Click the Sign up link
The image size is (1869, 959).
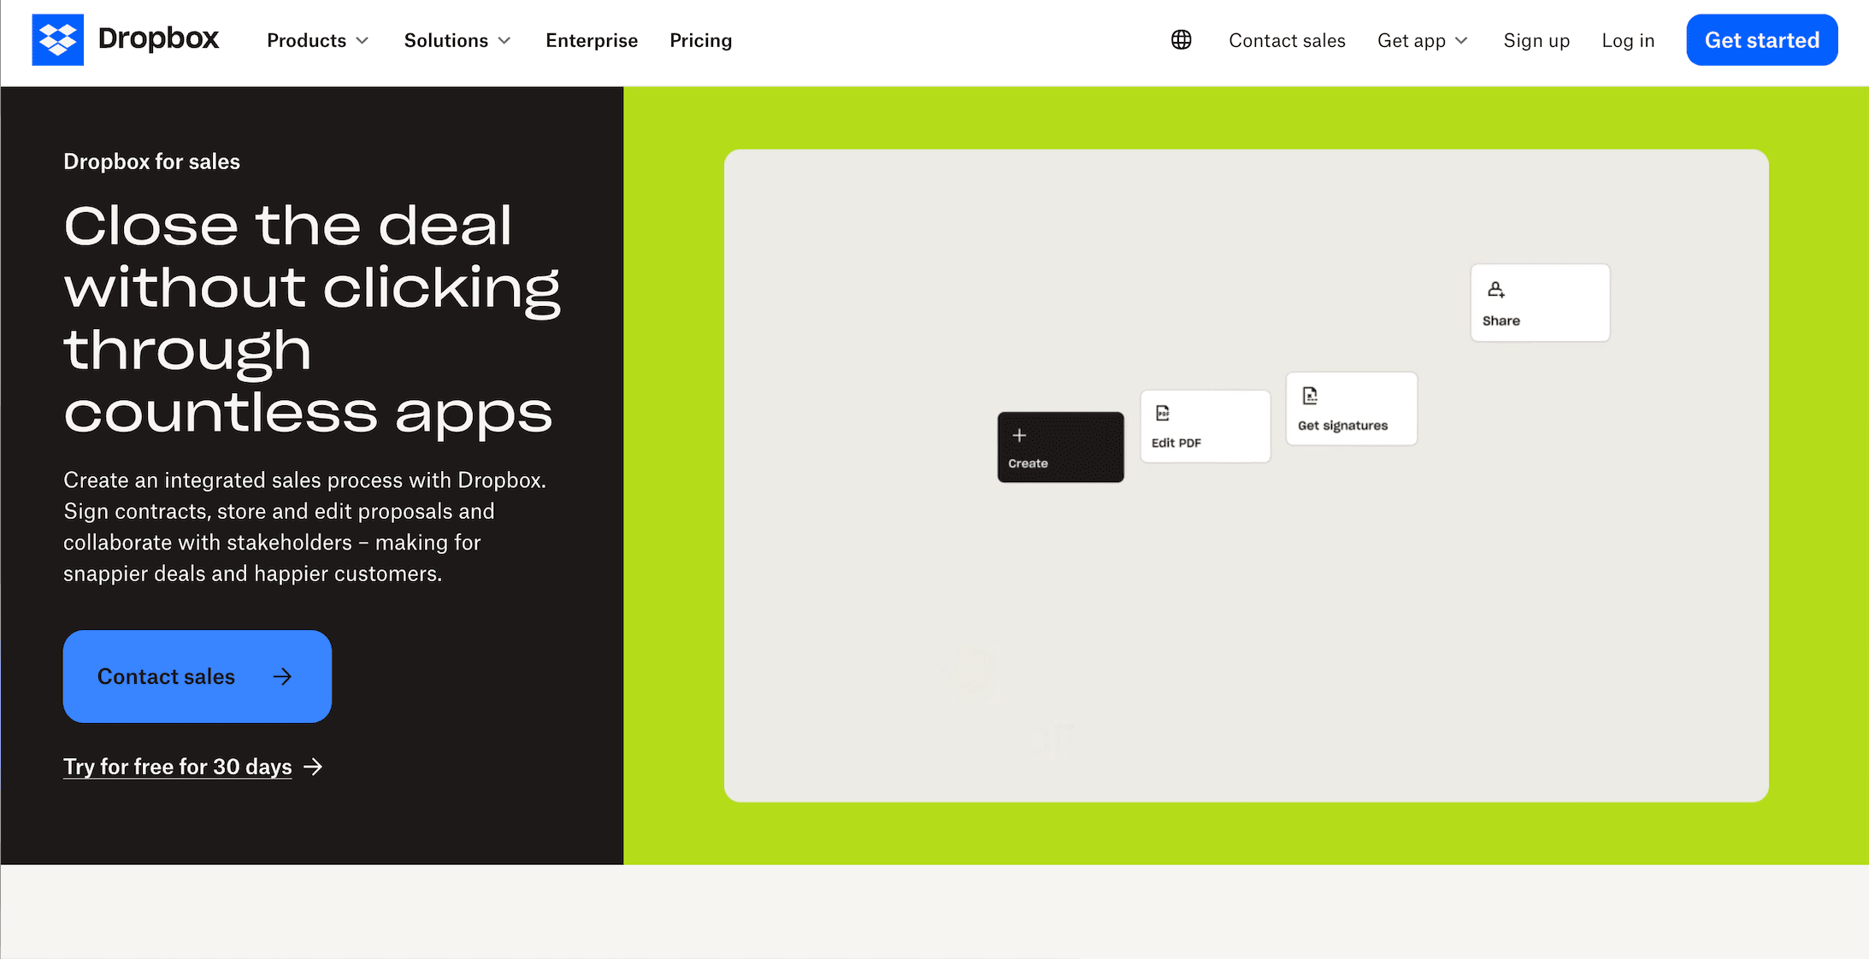pos(1536,40)
